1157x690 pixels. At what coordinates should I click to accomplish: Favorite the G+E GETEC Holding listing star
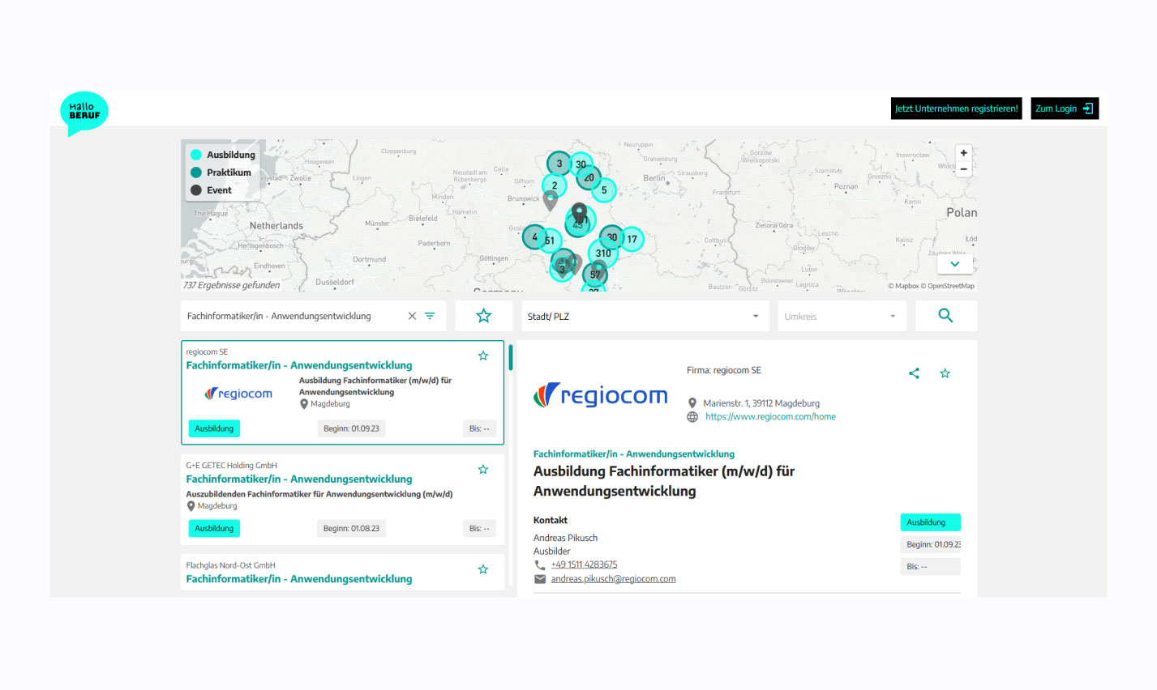point(483,469)
